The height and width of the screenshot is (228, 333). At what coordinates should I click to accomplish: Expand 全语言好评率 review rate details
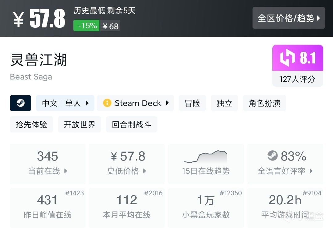[311, 171]
